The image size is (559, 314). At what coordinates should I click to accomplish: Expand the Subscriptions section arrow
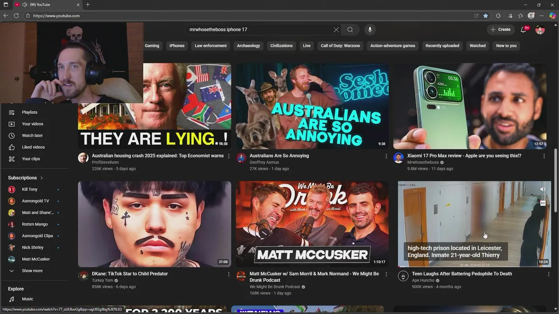41,178
